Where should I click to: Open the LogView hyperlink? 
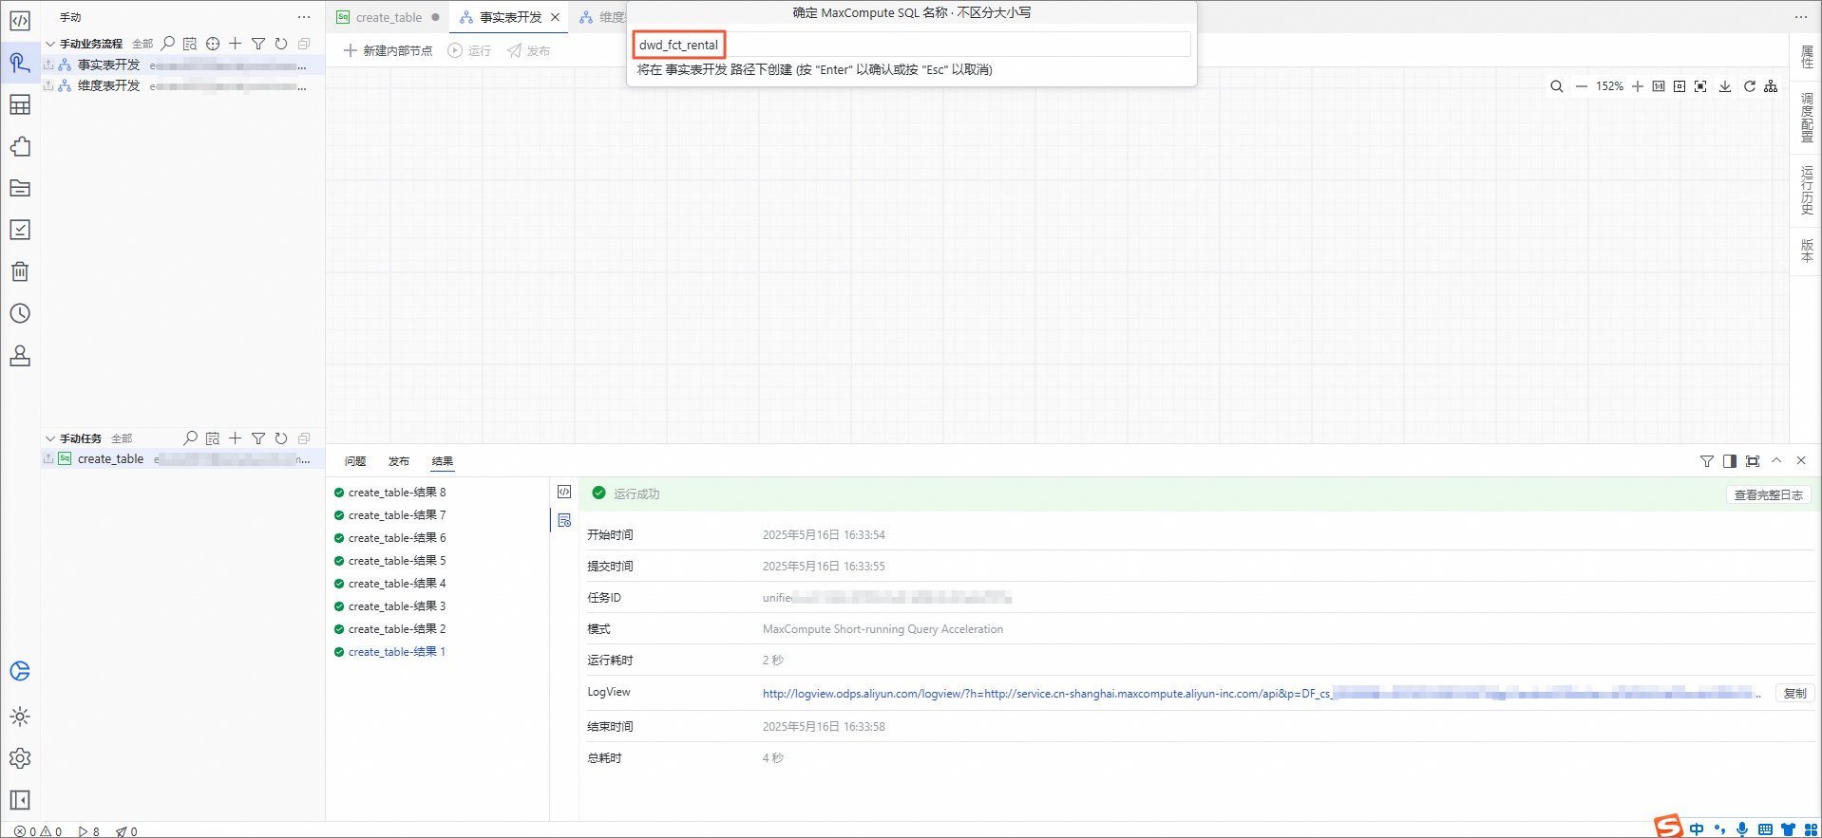1262,693
